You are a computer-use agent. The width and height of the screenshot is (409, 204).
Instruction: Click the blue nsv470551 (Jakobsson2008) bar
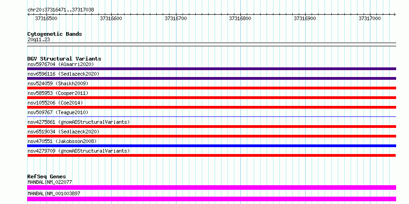coord(211,146)
